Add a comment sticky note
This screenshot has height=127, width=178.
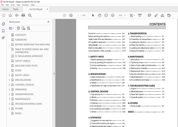pyautogui.click(x=149, y=15)
